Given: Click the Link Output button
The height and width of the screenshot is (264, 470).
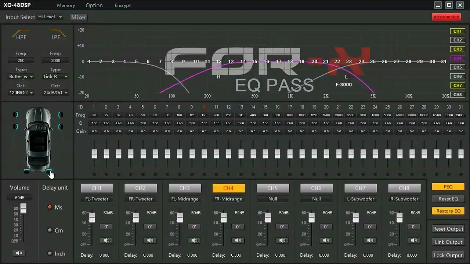Looking at the screenshot, I should coord(448,242).
